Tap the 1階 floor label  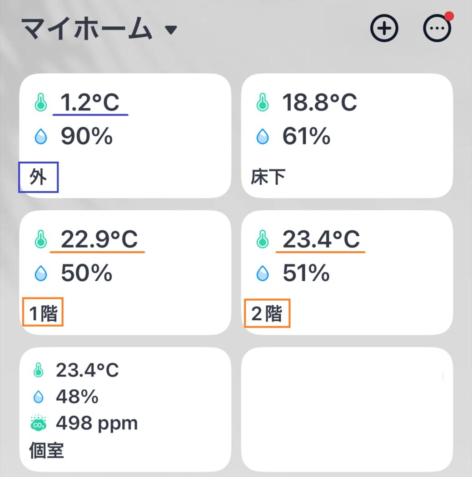[x=43, y=313]
